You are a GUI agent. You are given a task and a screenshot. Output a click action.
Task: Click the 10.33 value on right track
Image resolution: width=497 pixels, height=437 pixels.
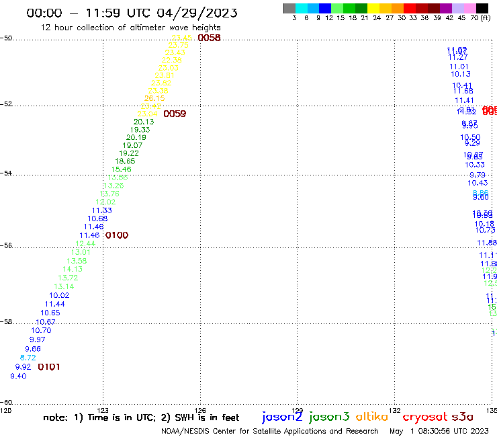474,165
